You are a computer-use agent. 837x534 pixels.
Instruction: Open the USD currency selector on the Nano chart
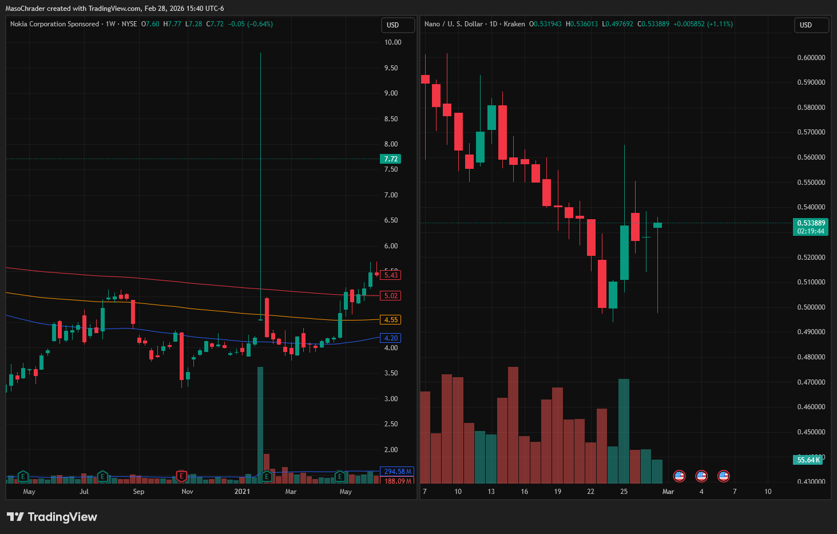(x=811, y=25)
